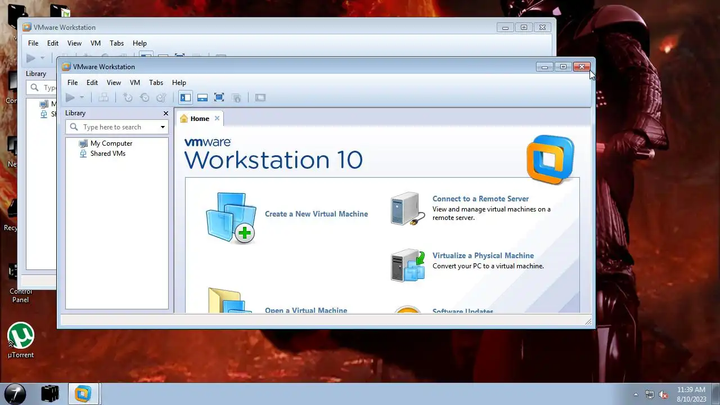Open the View menu in front VMware window

[114, 83]
